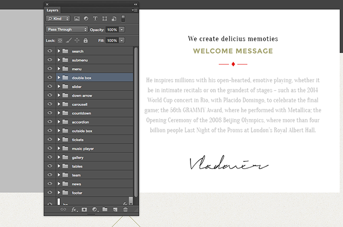Hide the slider group layer
Image resolution: width=343 pixels, height=227 pixels.
50,86
